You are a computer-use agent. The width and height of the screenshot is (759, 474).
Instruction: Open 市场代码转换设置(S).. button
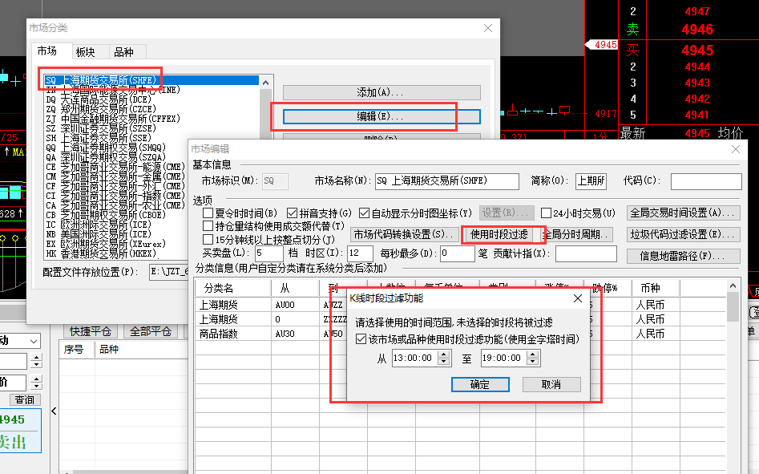point(404,234)
